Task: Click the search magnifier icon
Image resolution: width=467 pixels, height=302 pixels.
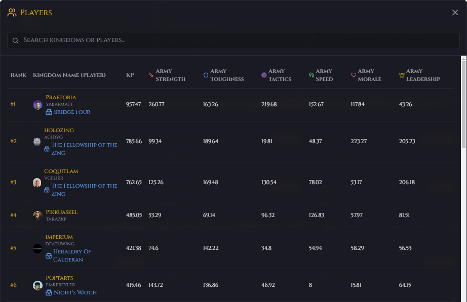Action: pos(16,40)
